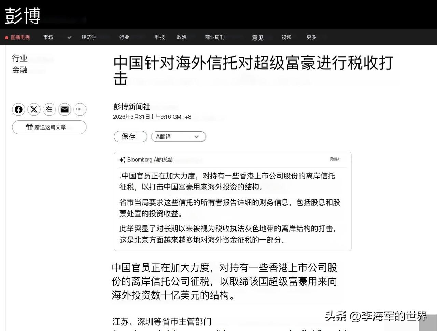
Task: Email this article via the envelope icon
Action: pos(65,109)
